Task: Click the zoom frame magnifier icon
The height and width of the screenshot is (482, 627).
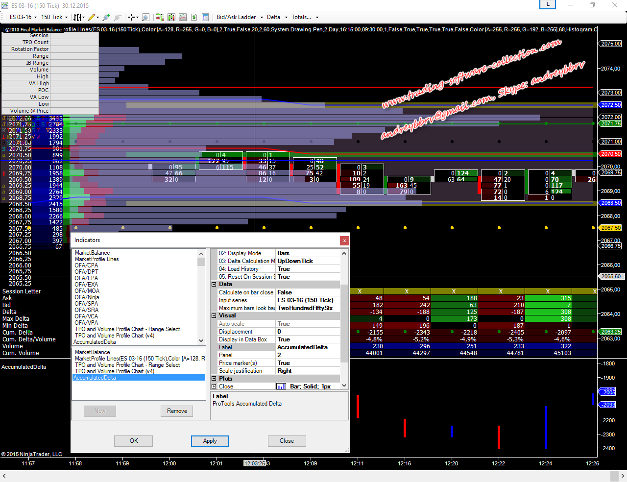Action: tap(145, 17)
